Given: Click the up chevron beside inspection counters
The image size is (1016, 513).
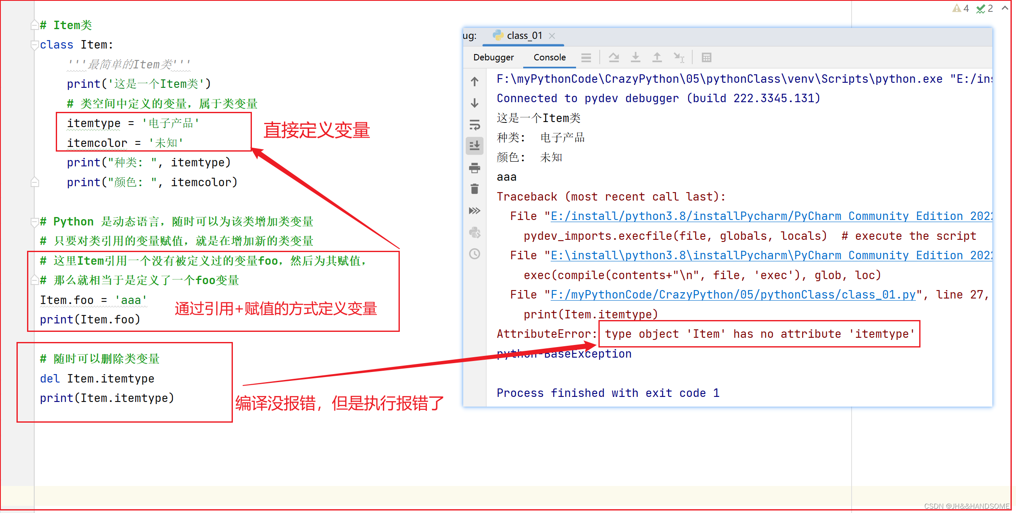Looking at the screenshot, I should point(1005,8).
